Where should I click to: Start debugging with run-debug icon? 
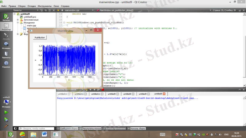(6, 119)
